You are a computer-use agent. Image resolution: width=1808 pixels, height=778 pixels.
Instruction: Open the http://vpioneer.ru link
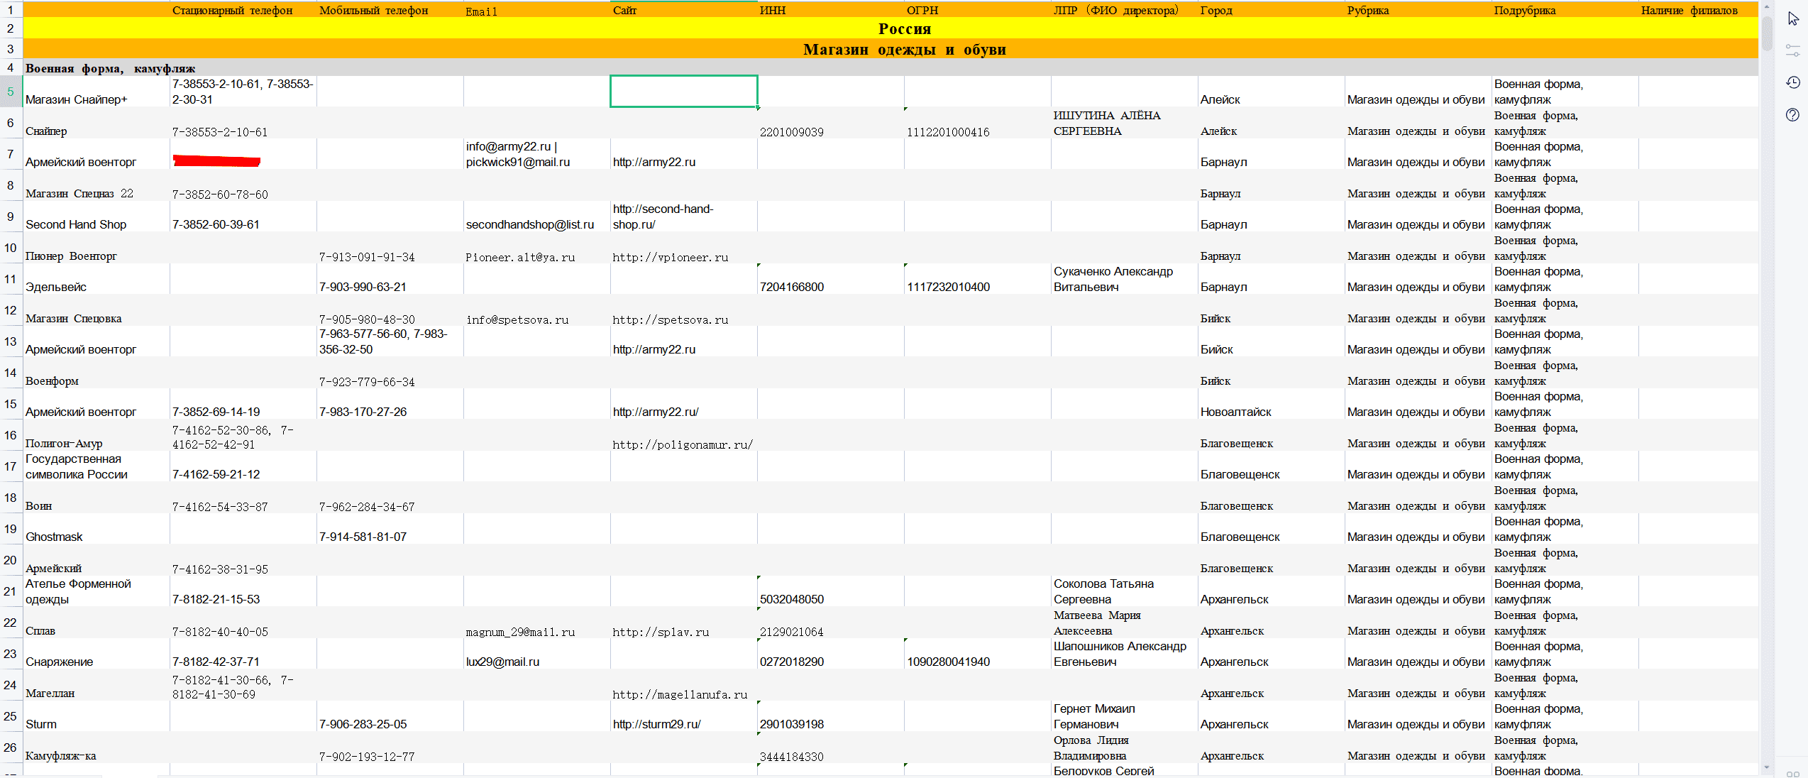pos(671,257)
